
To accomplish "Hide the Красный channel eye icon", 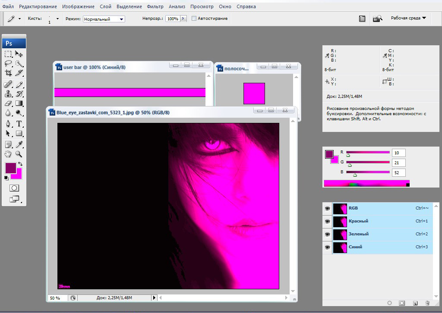I will [x=327, y=221].
